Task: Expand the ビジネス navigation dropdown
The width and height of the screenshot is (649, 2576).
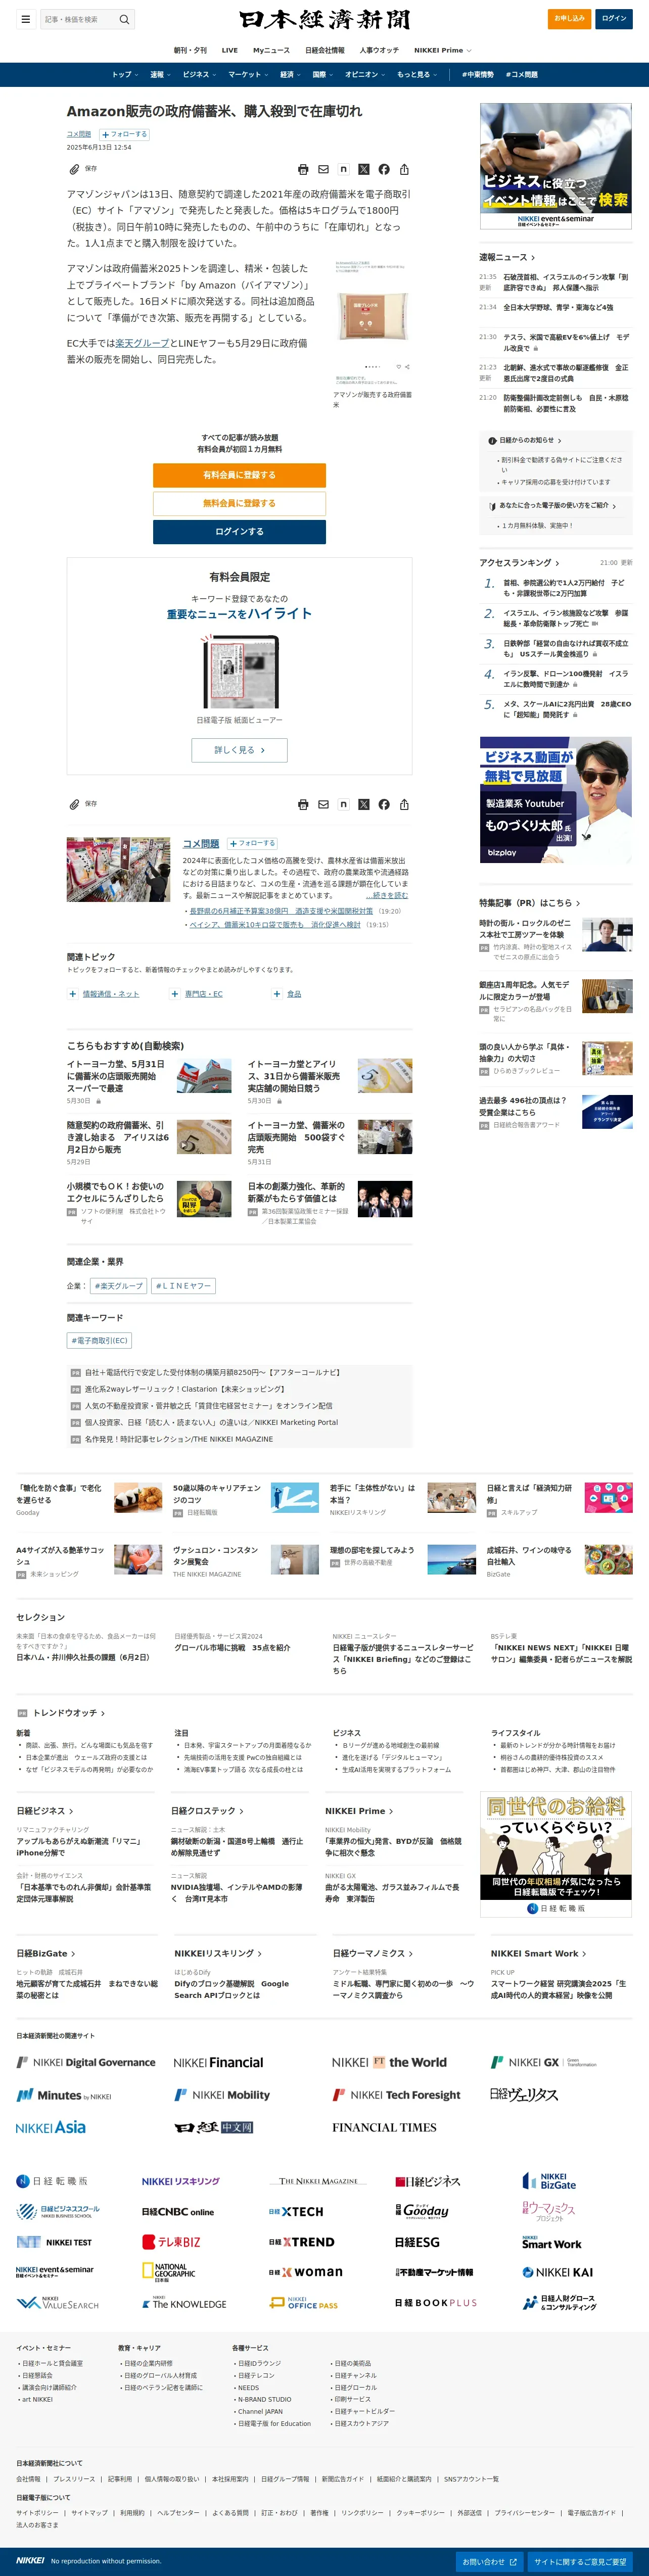Action: coord(199,75)
